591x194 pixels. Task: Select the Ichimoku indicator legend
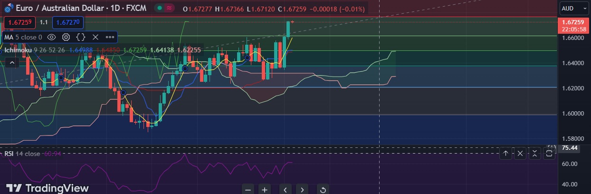[18, 50]
